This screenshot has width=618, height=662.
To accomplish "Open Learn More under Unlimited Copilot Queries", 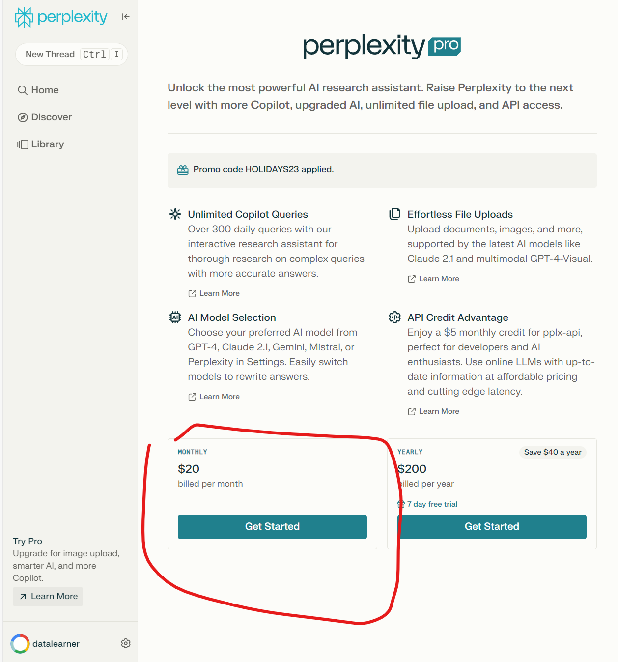I will tap(214, 293).
